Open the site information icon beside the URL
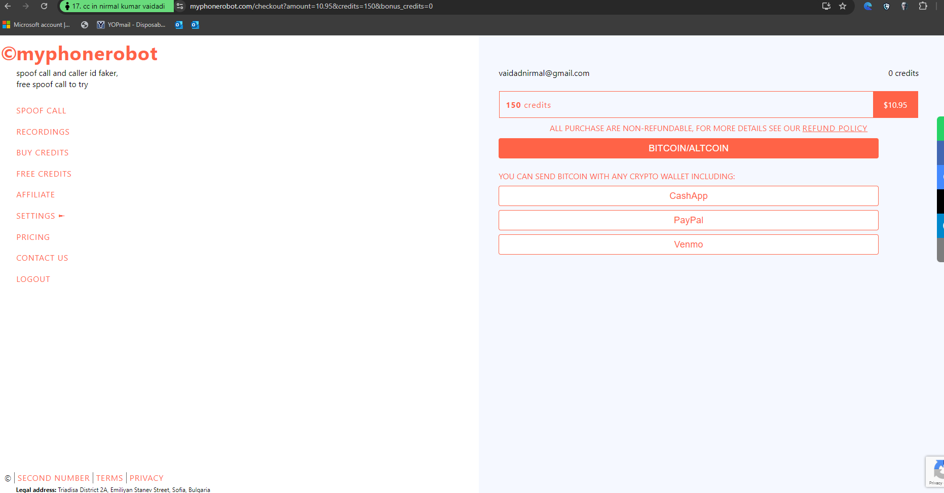 pos(180,6)
